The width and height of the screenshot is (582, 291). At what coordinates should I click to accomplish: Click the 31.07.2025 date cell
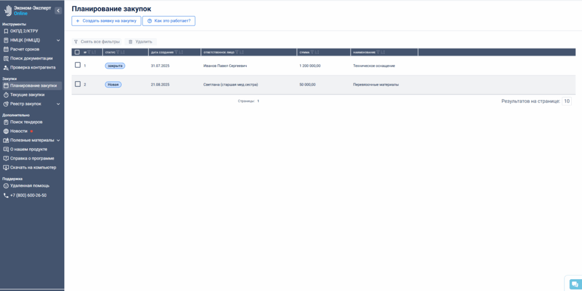coord(160,66)
